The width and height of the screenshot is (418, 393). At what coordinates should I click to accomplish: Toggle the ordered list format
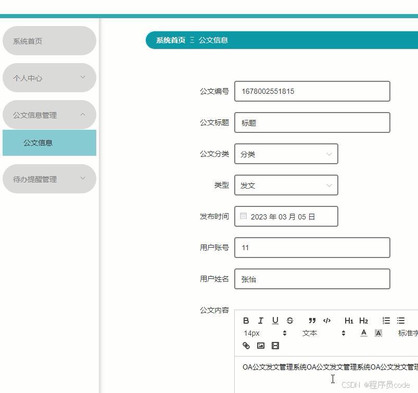point(386,321)
